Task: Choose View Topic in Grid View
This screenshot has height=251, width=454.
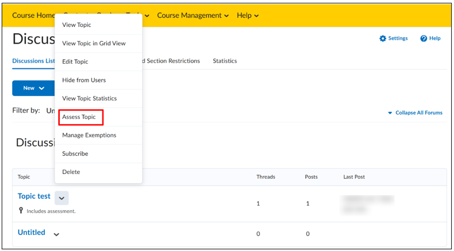Action: tap(94, 44)
